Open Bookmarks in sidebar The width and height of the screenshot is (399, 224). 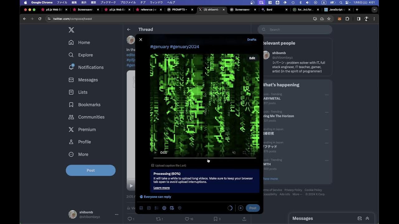tap(84, 105)
